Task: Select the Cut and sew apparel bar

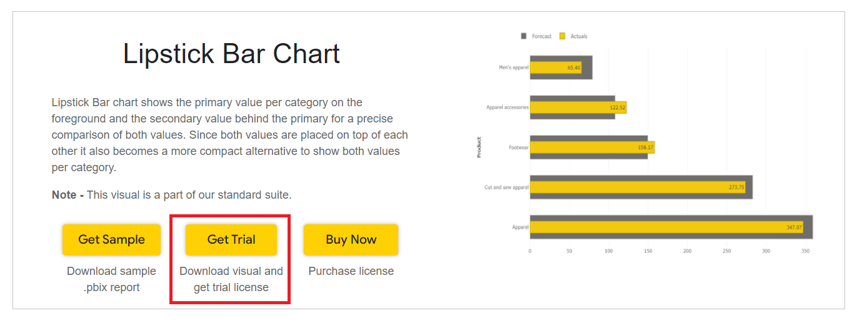Action: pyautogui.click(x=638, y=187)
